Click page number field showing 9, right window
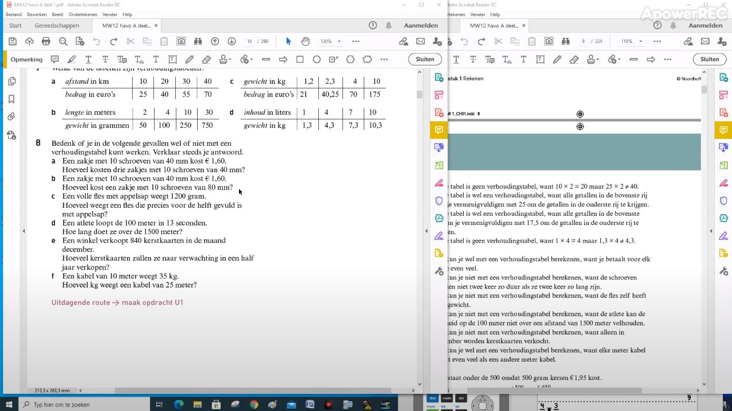Screen dimensions: 732x411 click(x=583, y=41)
